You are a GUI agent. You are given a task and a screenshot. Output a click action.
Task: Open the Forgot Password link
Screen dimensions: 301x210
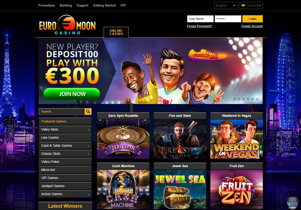coord(199,26)
